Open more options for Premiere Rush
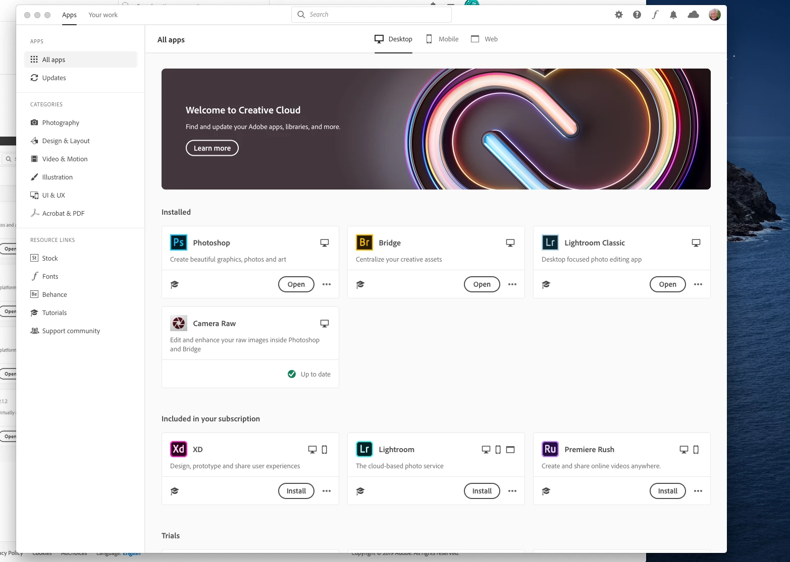Screen dimensions: 790x562 point(698,491)
